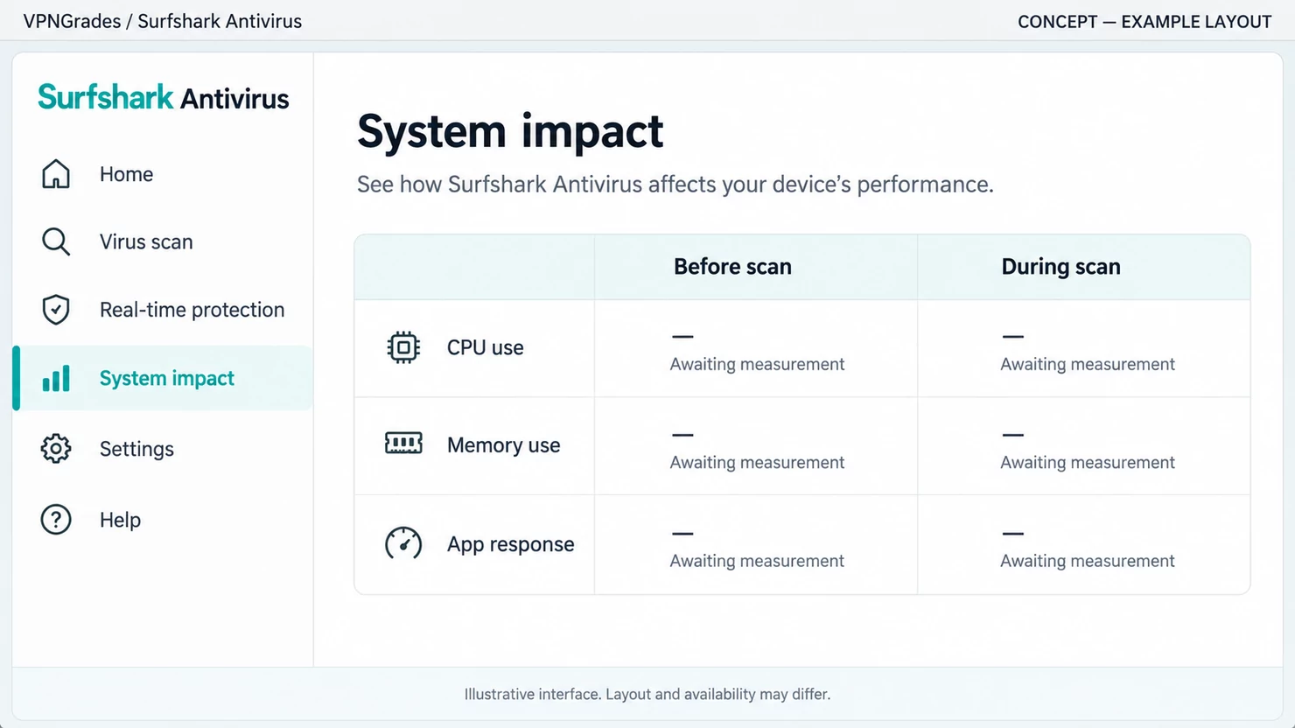Click the App response gauge icon
Viewport: 1295px width, 728px height.
(x=403, y=543)
